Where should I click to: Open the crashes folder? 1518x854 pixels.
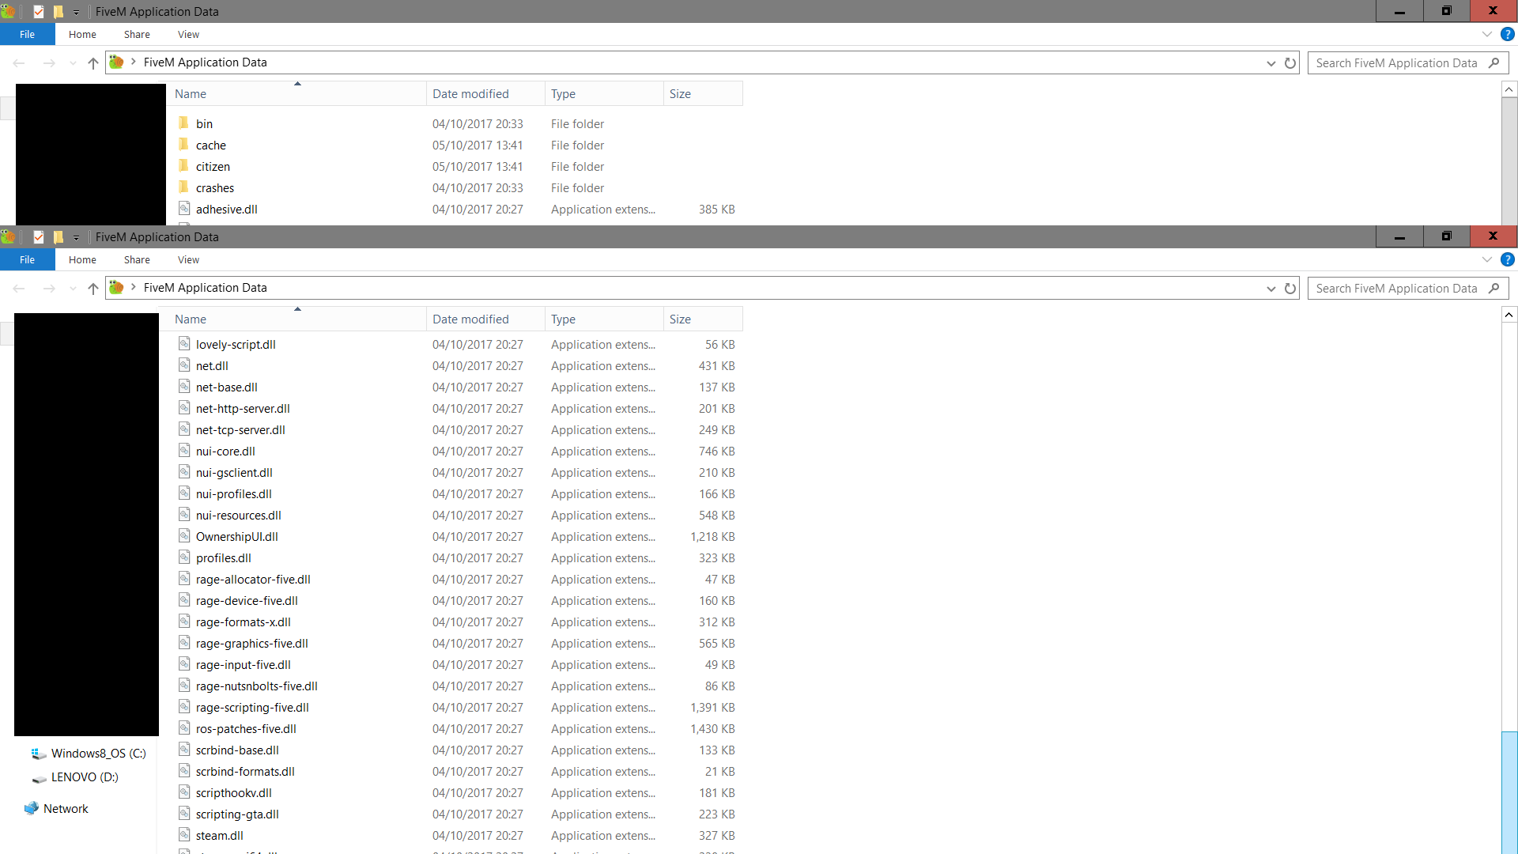[x=214, y=188]
